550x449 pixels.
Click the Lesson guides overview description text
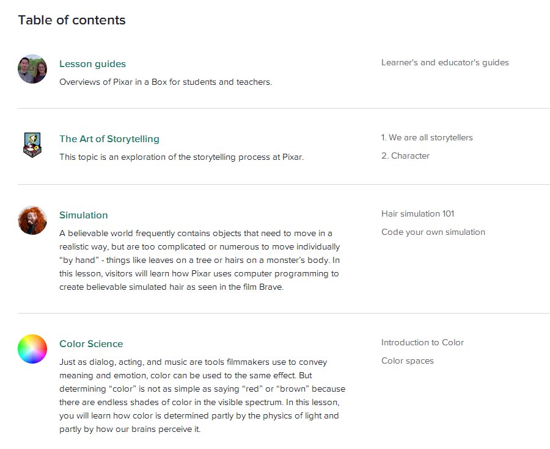click(x=165, y=82)
